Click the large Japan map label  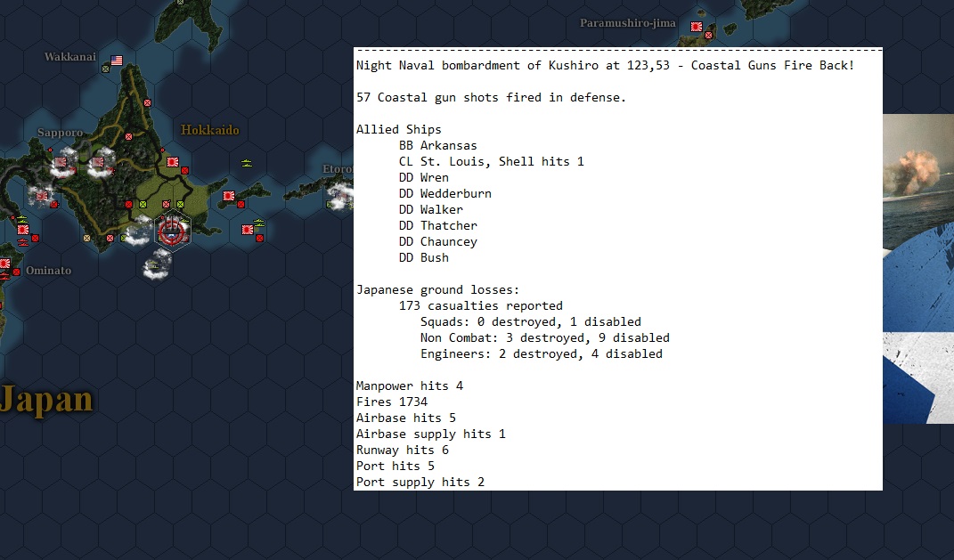tap(46, 400)
